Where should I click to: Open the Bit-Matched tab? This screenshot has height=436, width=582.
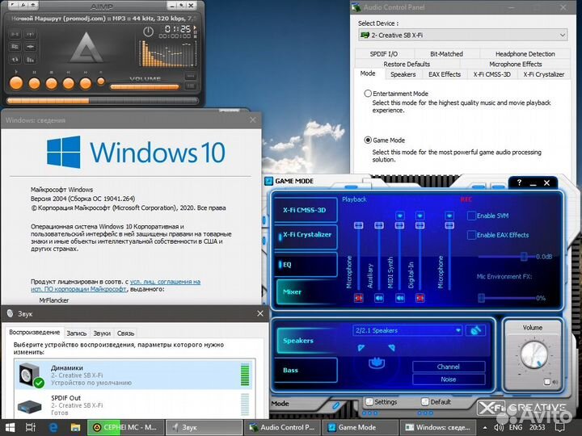pos(446,54)
